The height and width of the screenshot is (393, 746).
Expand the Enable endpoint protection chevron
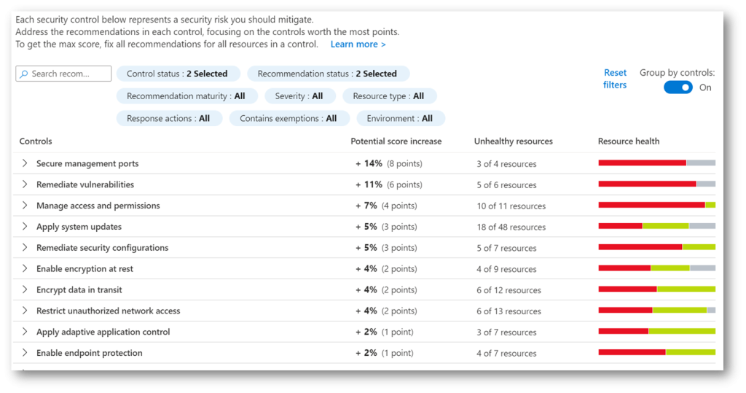(x=25, y=352)
